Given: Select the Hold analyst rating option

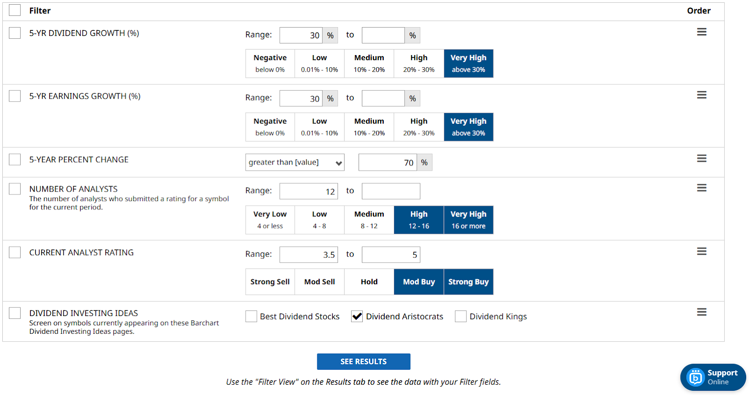Looking at the screenshot, I should tap(369, 282).
